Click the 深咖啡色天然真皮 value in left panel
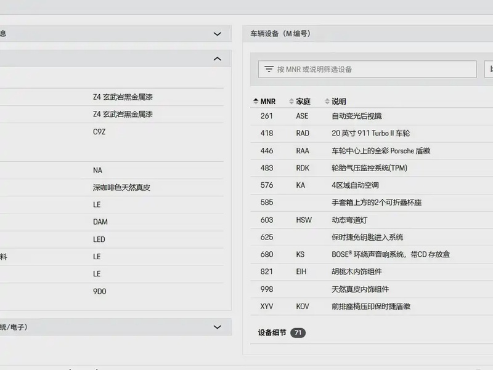This screenshot has width=493, height=370. tap(121, 188)
